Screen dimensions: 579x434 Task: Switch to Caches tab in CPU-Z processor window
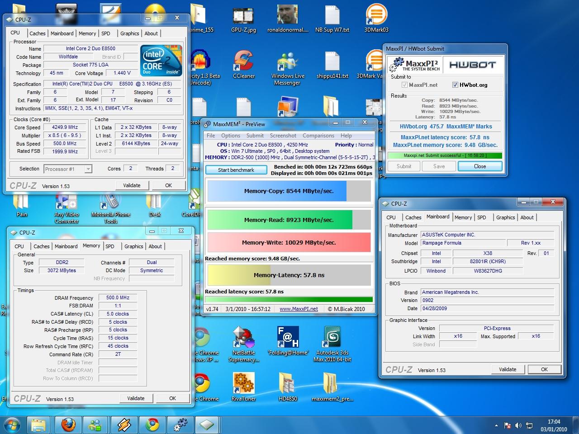(38, 33)
